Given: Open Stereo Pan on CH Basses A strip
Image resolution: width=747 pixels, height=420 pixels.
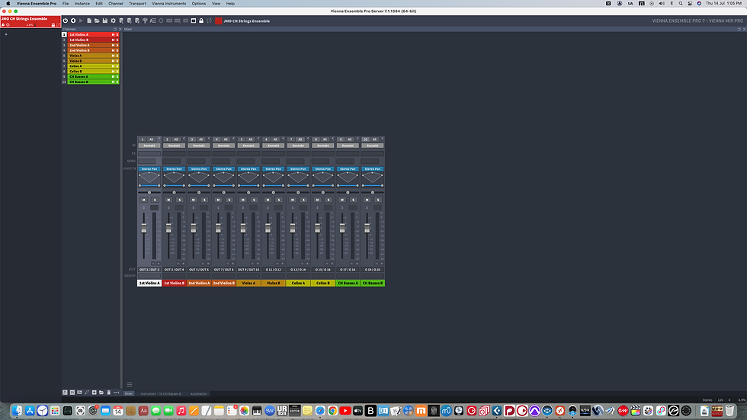Looking at the screenshot, I should (x=348, y=169).
